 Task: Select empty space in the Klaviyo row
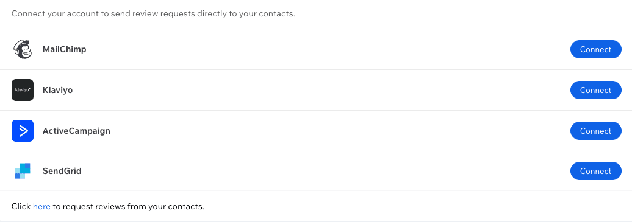323,90
